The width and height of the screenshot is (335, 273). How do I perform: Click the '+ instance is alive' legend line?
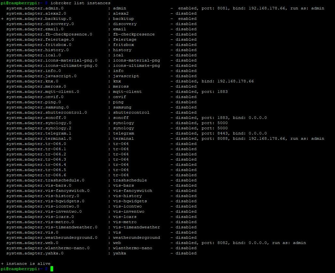click(x=26, y=264)
